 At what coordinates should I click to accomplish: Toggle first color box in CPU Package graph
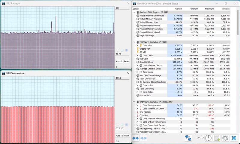tap(118, 50)
